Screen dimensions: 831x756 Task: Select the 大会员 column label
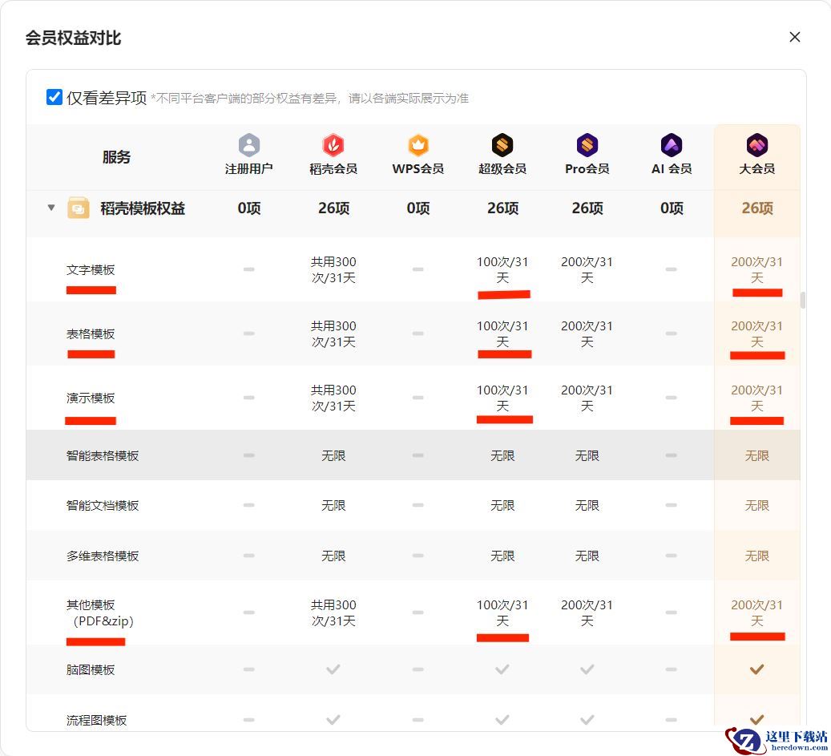(756, 169)
